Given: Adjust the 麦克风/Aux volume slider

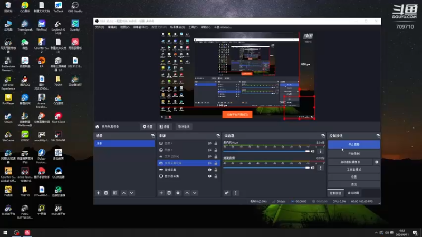Looking at the screenshot, I should 266,151.
